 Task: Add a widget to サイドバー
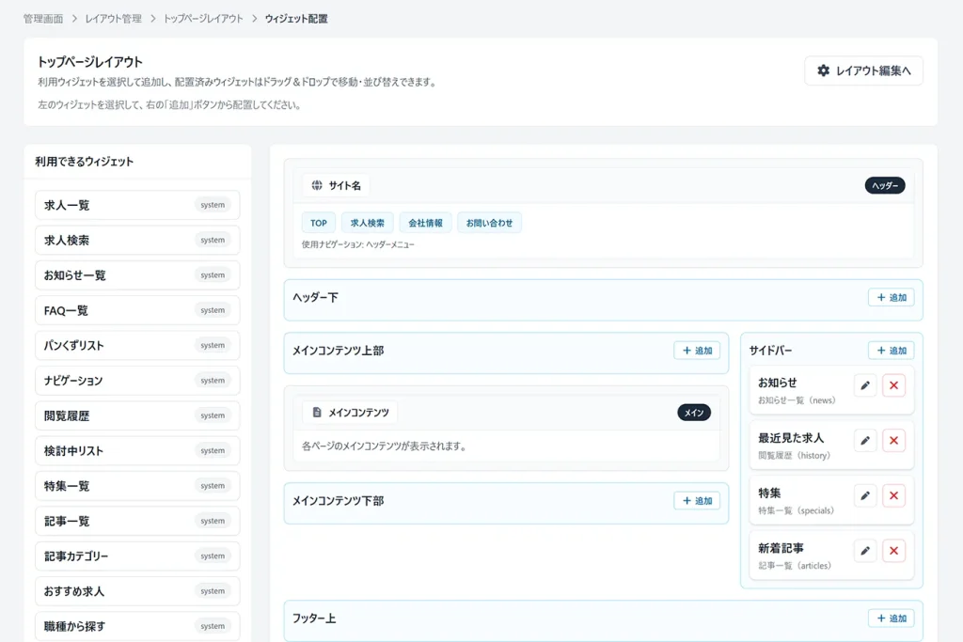click(x=892, y=351)
